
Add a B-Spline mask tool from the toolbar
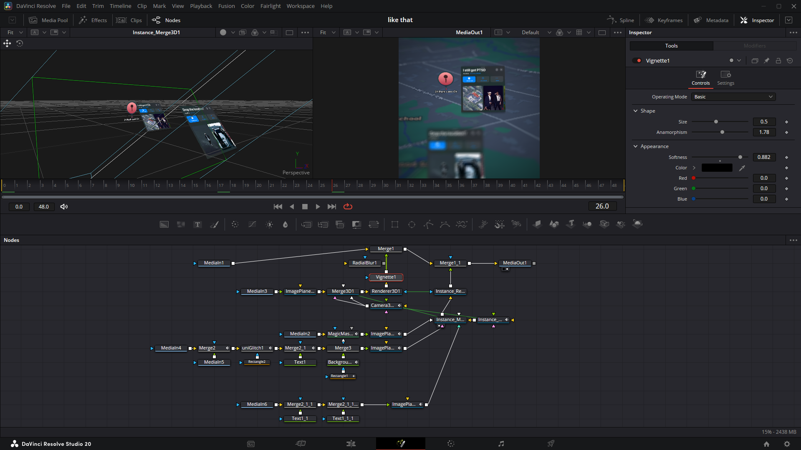[x=445, y=224]
